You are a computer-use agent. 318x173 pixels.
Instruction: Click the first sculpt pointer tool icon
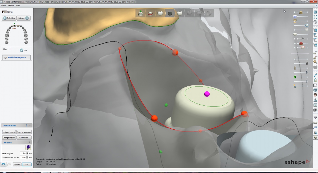click(315, 52)
